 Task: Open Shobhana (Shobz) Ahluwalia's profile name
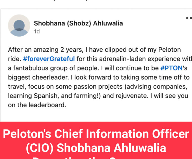point(78,23)
